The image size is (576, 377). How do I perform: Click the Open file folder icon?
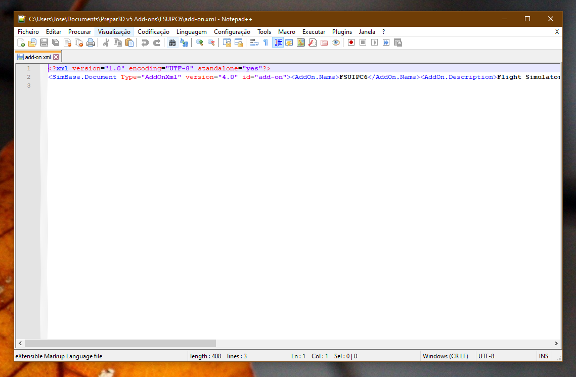pyautogui.click(x=32, y=43)
